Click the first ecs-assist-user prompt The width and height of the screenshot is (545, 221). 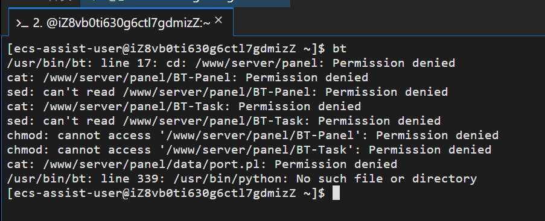click(x=166, y=49)
